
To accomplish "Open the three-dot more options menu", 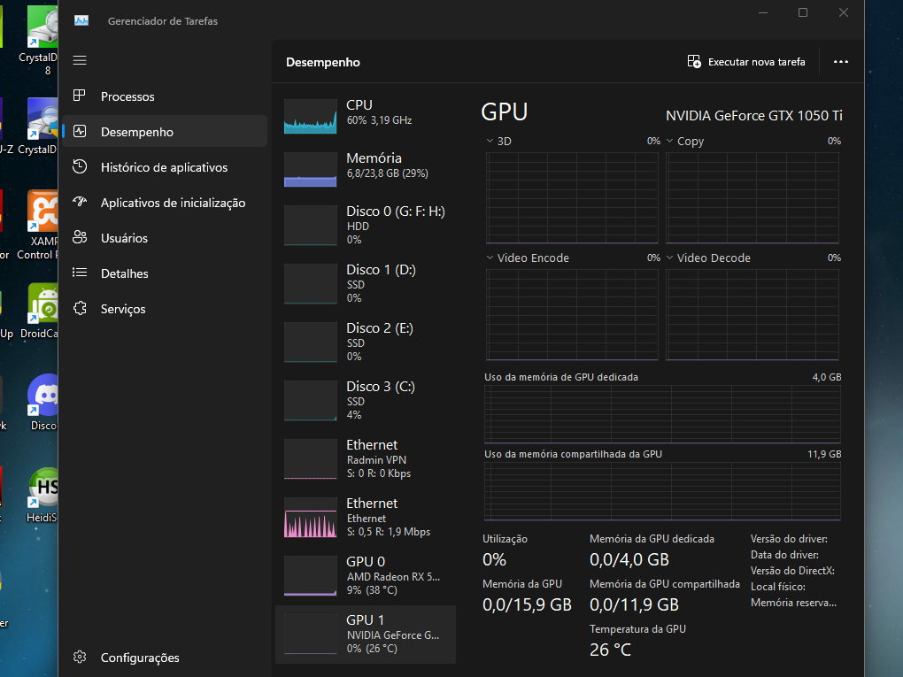I will pos(841,62).
